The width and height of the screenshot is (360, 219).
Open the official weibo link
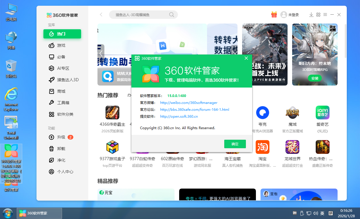coord(189,103)
